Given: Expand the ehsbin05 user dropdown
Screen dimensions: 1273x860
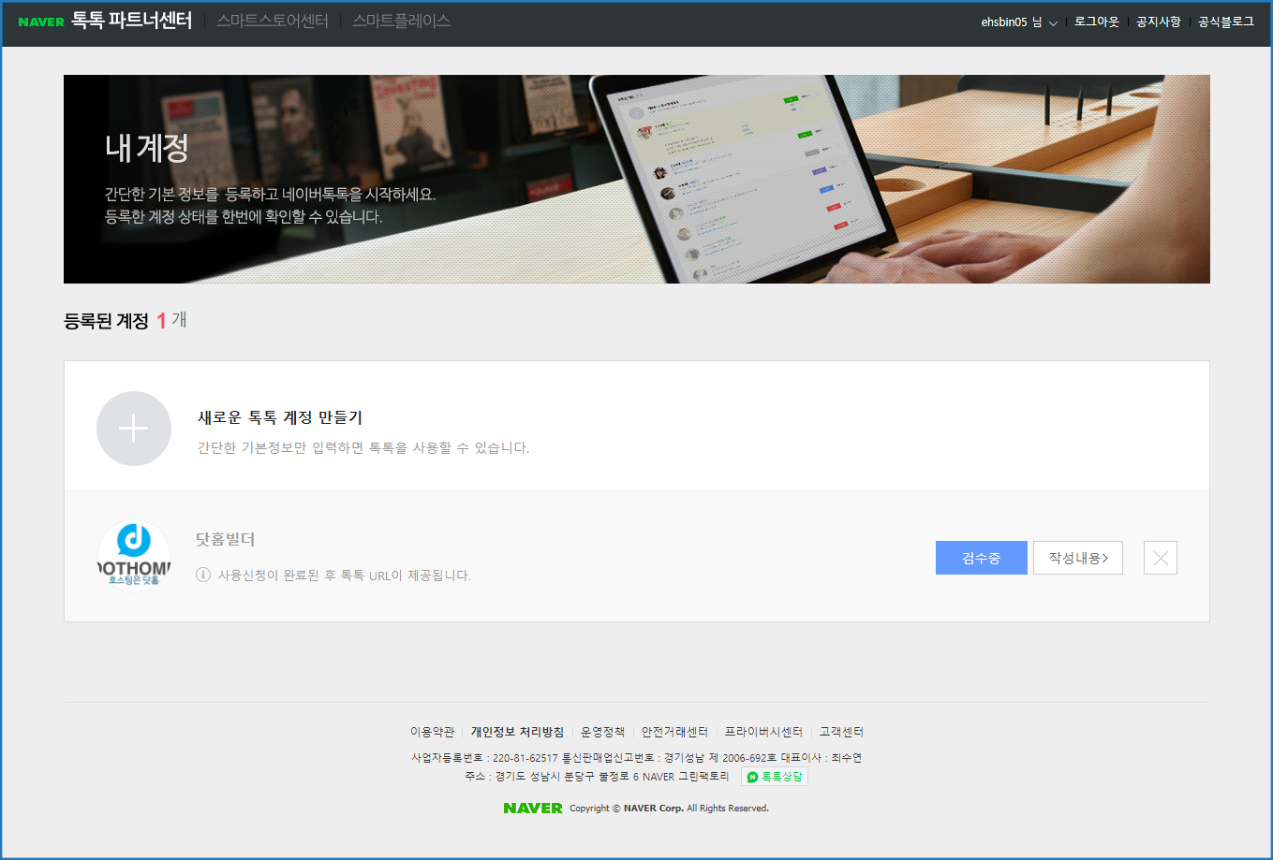Looking at the screenshot, I should [x=1019, y=22].
